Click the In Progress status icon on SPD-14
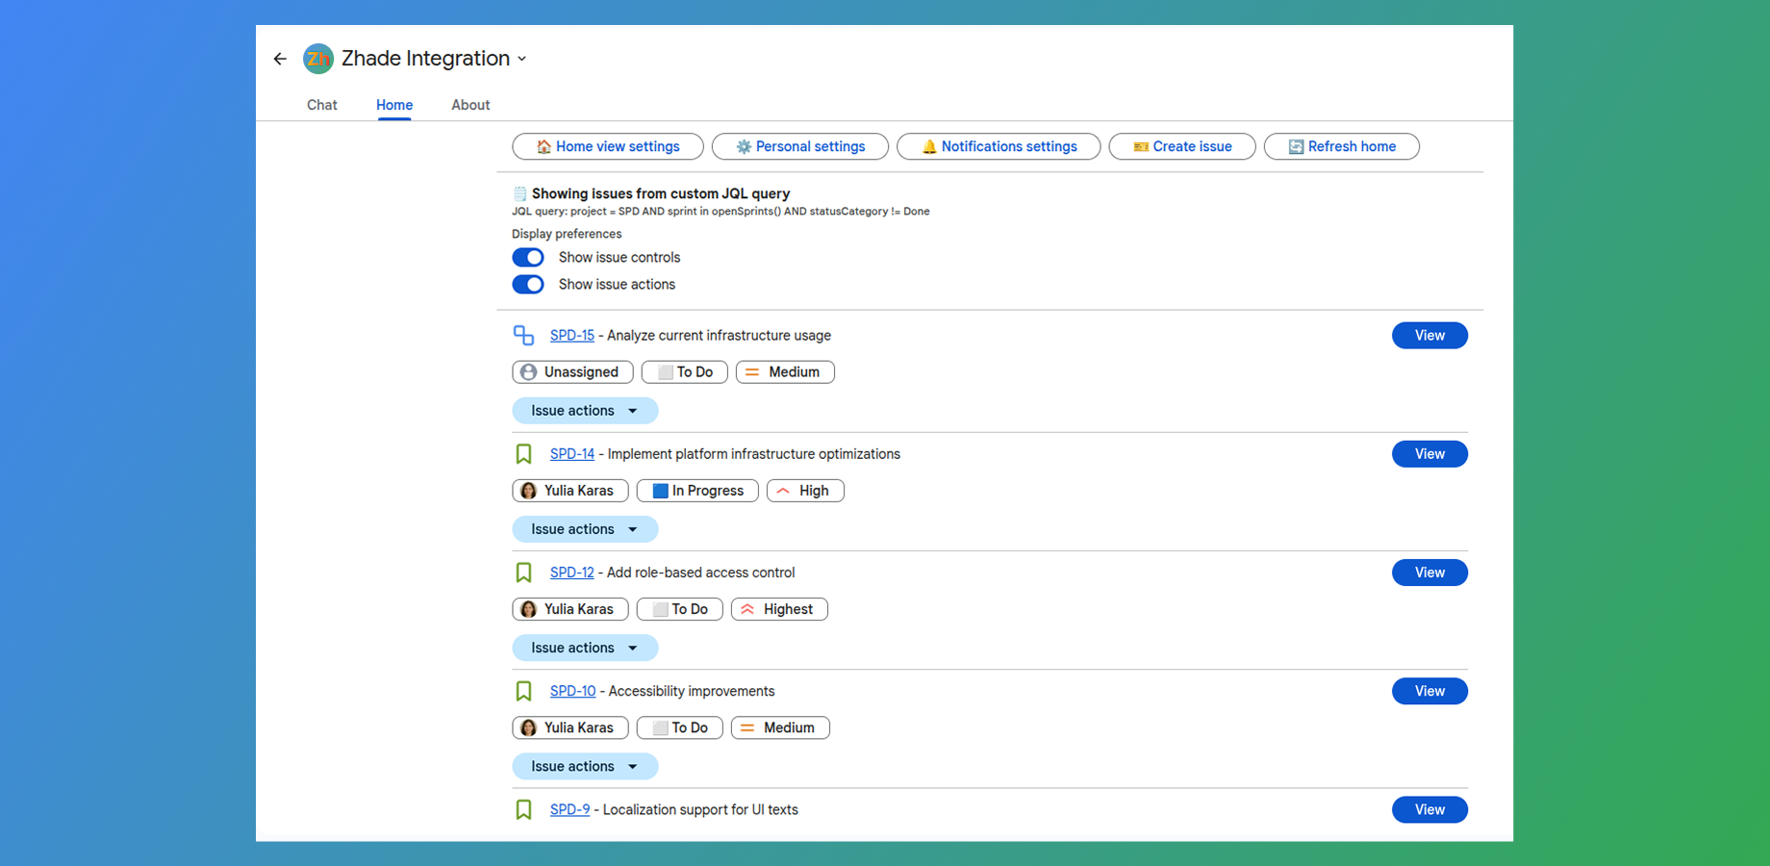Screen dimensions: 1770x866 click(660, 490)
